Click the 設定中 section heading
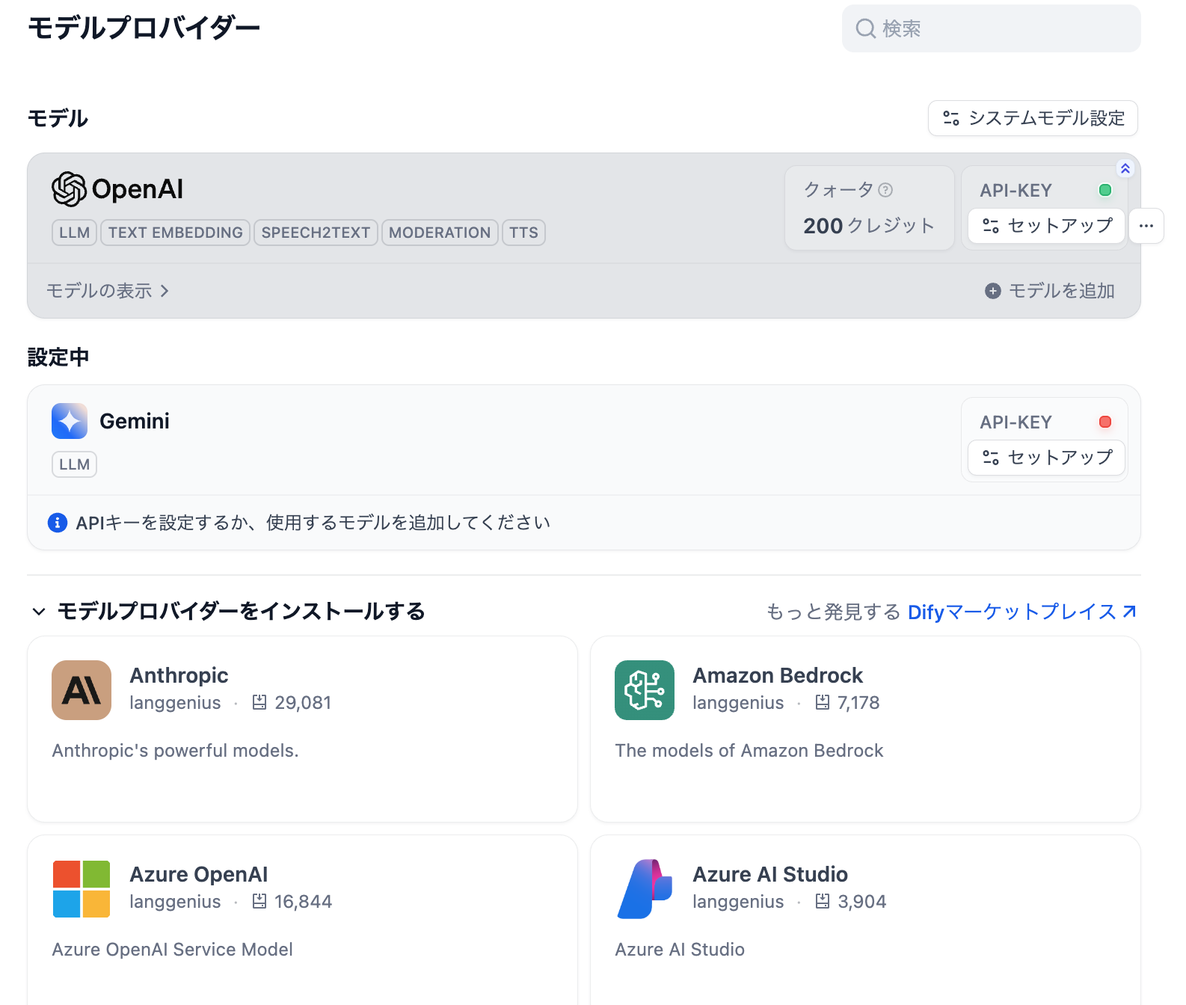1186x1005 pixels. [58, 357]
